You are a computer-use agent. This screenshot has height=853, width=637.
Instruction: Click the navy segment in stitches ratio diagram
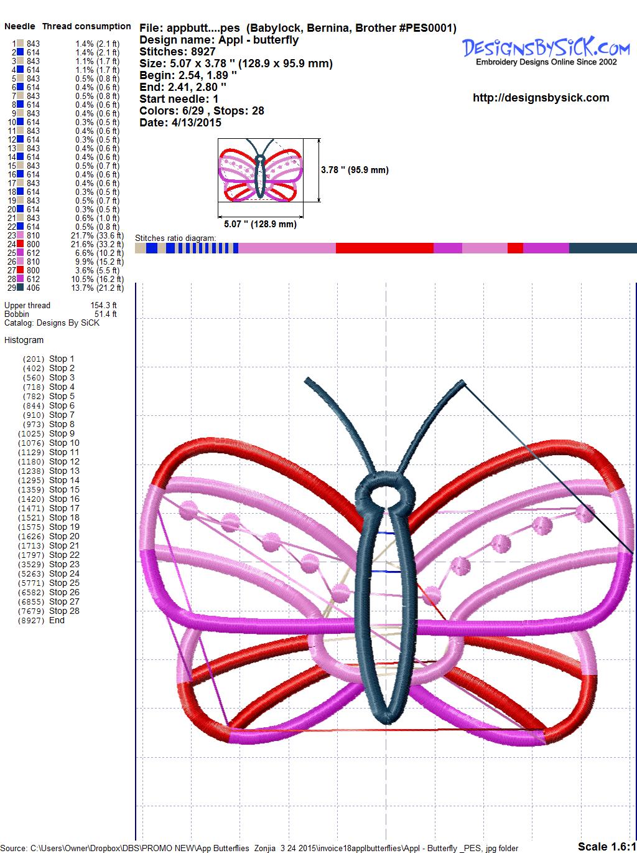point(602,248)
